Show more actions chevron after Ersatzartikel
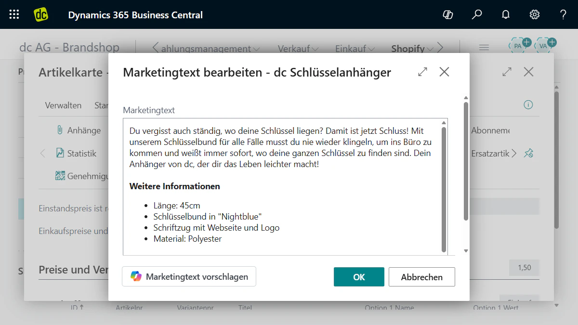578x325 pixels. point(514,154)
